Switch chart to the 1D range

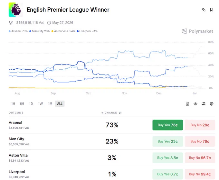(x=31, y=104)
